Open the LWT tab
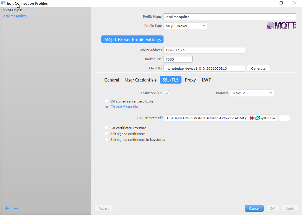Image resolution: width=302 pixels, height=215 pixels. click(206, 80)
